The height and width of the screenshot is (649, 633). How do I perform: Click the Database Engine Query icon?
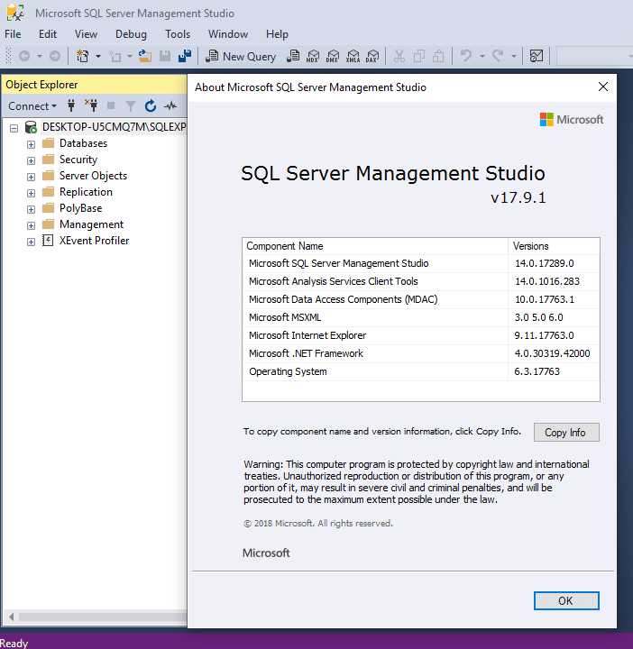293,56
